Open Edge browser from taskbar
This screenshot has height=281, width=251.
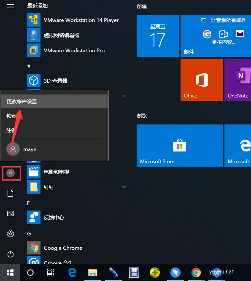(x=72, y=273)
